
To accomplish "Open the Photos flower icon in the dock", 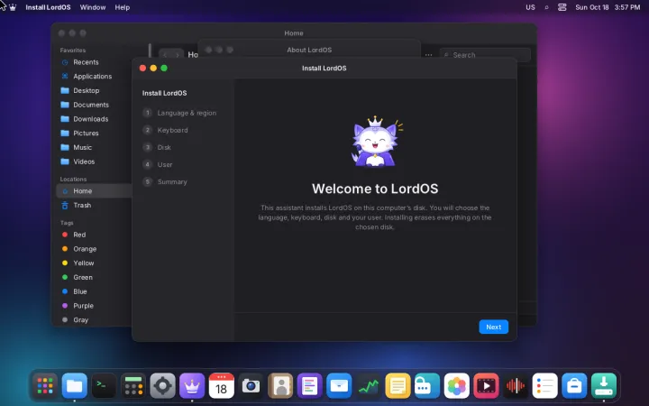I will pyautogui.click(x=456, y=386).
